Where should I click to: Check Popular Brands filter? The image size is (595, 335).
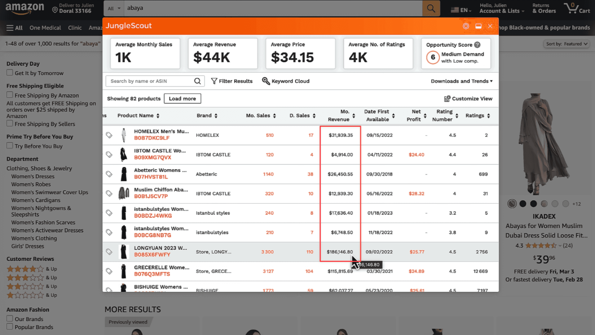tap(10, 327)
